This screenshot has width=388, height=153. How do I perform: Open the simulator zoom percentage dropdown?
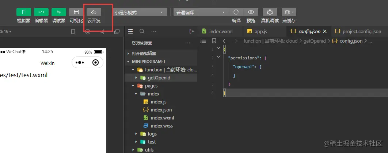[x=5, y=32]
